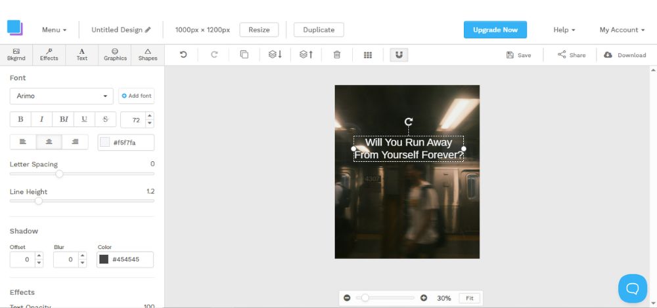Screen dimensions: 657x308
Task: Click the Resize button
Action: point(259,29)
